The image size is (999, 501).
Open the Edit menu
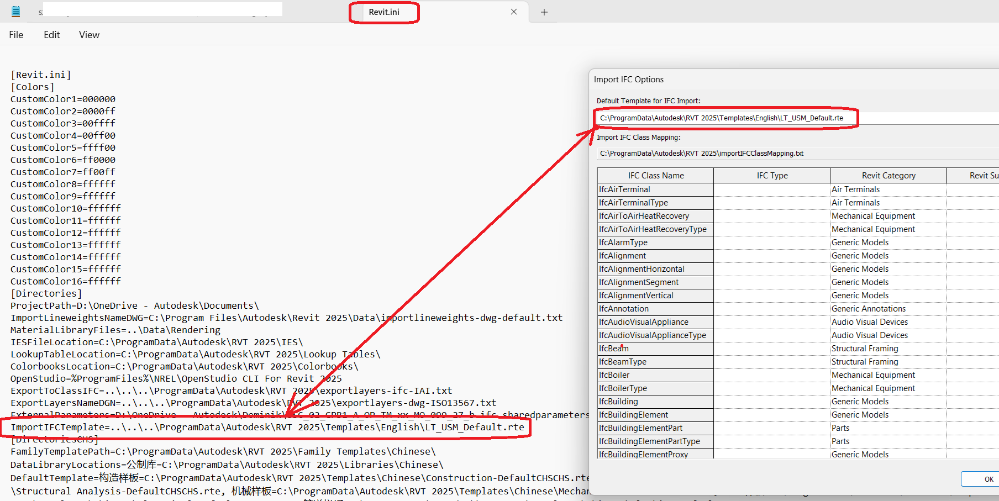(x=51, y=34)
